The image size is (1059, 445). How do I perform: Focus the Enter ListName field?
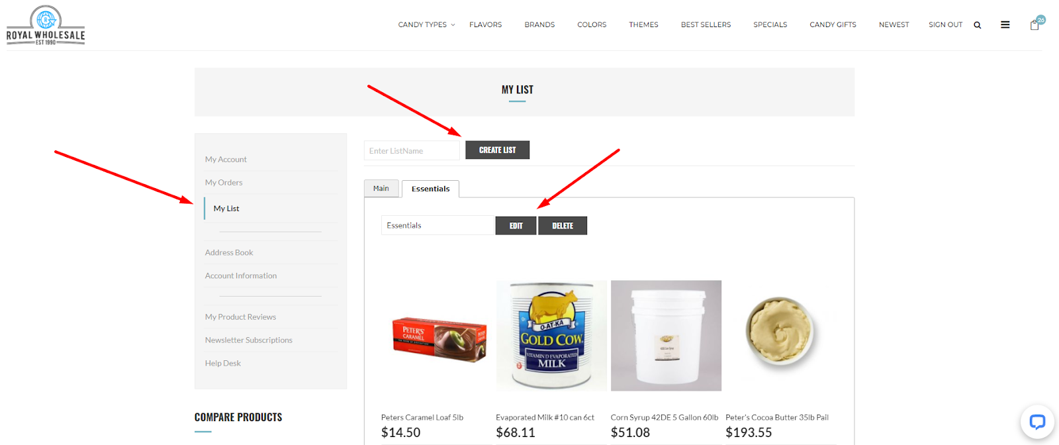tap(412, 150)
